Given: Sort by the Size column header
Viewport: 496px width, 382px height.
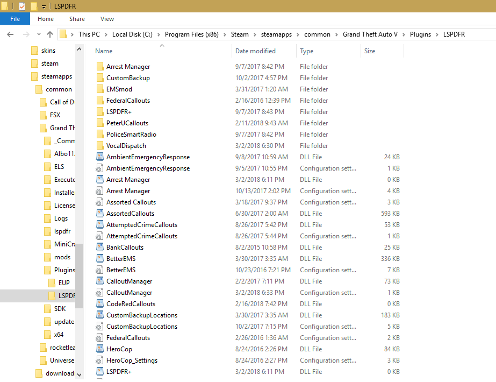Looking at the screenshot, I should pyautogui.click(x=382, y=51).
